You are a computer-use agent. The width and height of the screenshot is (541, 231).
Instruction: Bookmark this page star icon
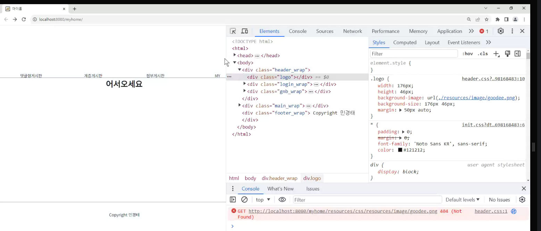click(487, 19)
